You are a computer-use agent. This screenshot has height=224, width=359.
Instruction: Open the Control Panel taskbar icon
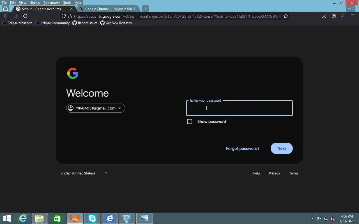(127, 218)
